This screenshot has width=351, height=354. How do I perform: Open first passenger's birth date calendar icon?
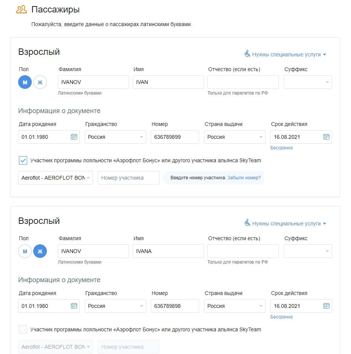(74, 137)
